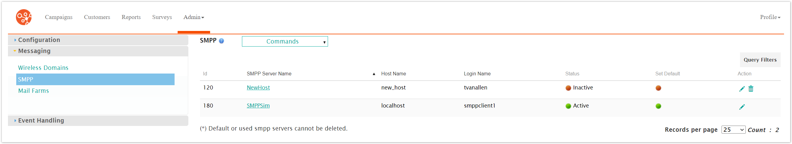Image resolution: width=792 pixels, height=144 pixels.
Task: Open the NewHost server link
Action: (x=258, y=88)
